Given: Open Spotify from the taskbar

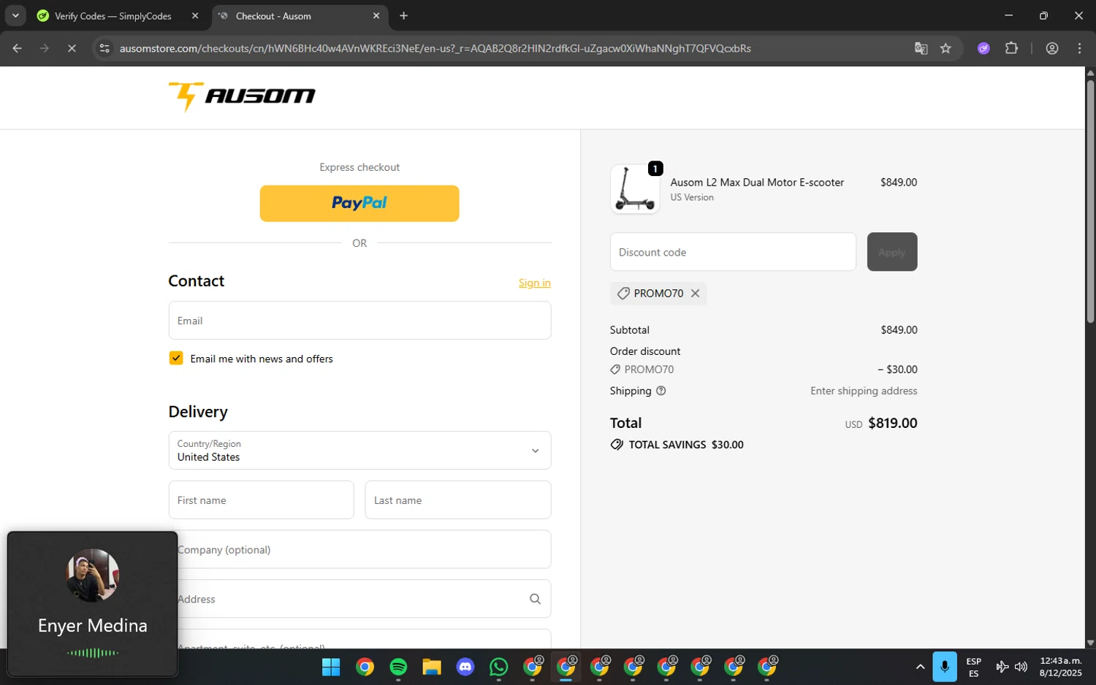Looking at the screenshot, I should point(398,667).
